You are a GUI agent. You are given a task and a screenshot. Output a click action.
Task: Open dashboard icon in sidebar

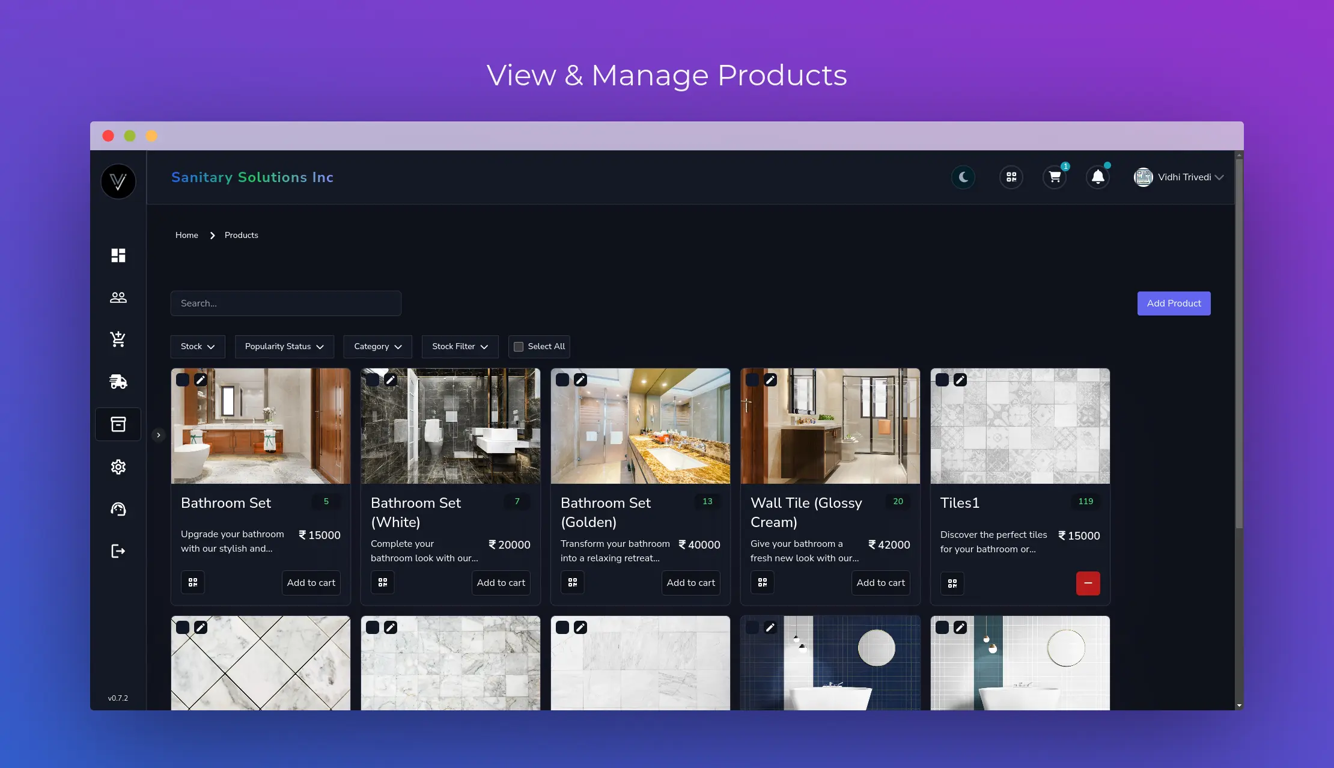pyautogui.click(x=118, y=255)
